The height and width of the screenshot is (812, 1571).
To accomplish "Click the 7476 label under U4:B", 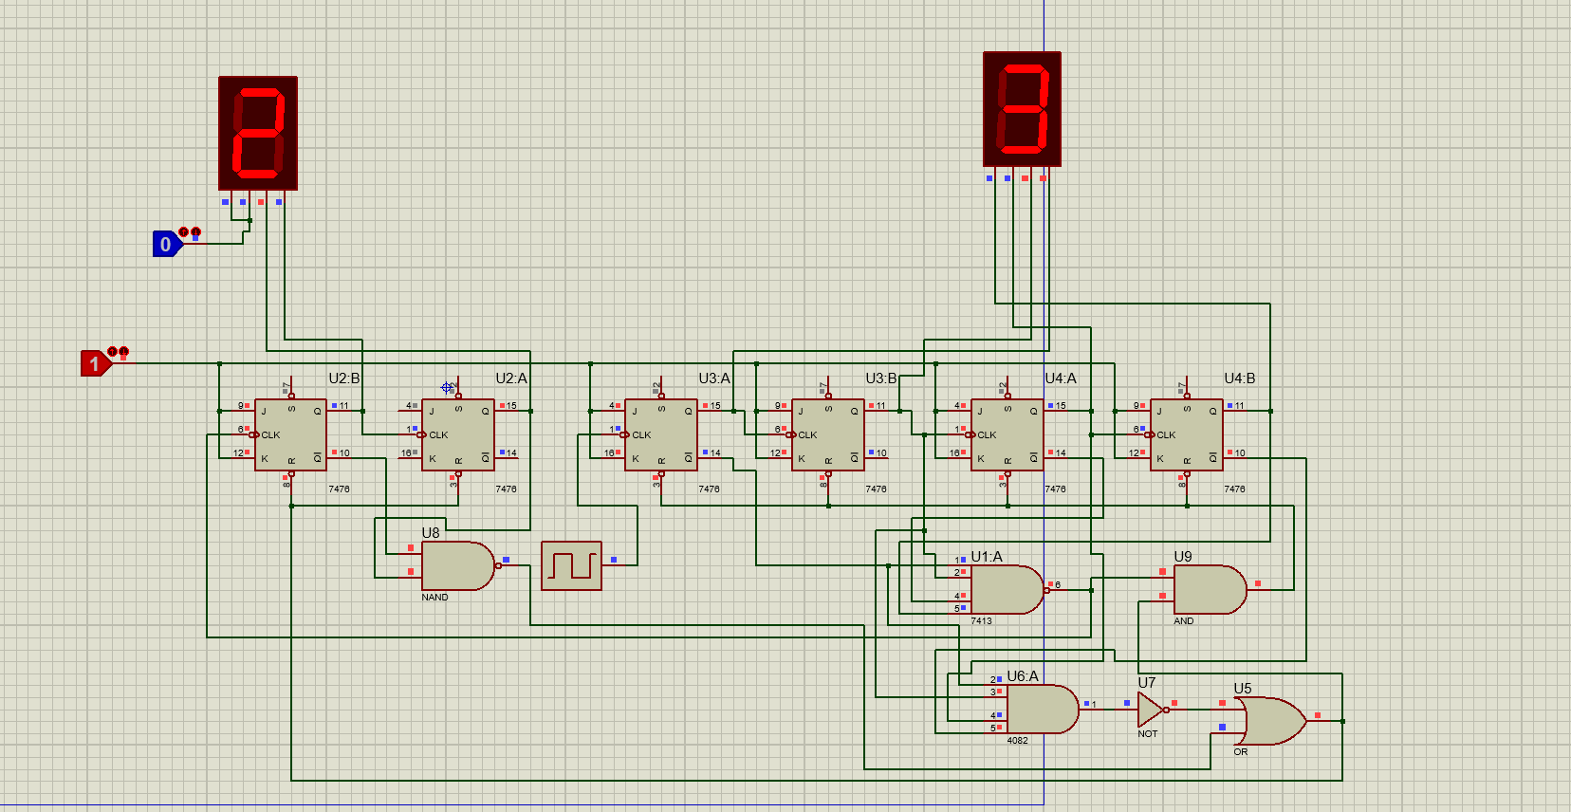I will 1234,489.
